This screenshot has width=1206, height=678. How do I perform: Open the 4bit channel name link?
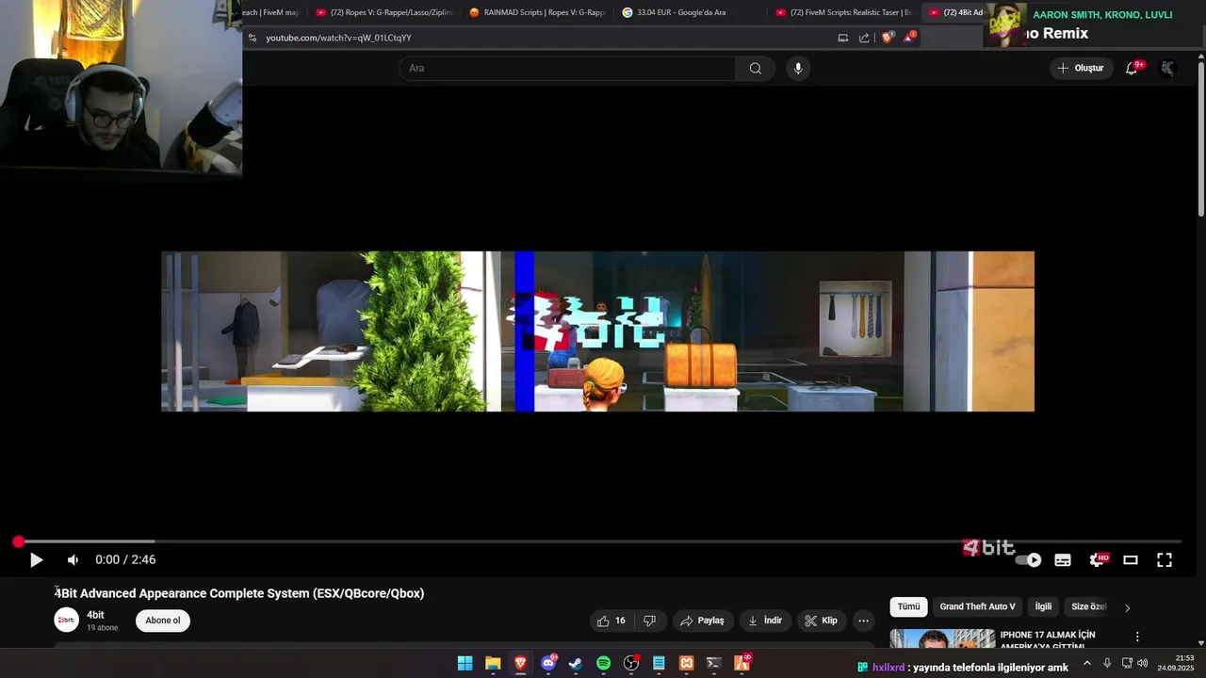pos(95,615)
